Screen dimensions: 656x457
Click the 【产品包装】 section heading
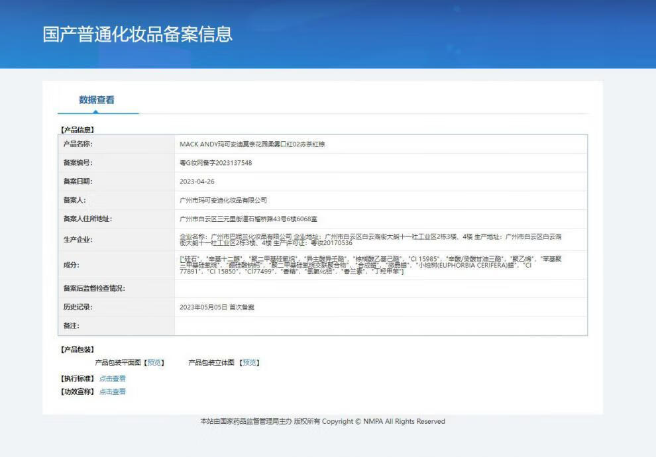click(78, 350)
